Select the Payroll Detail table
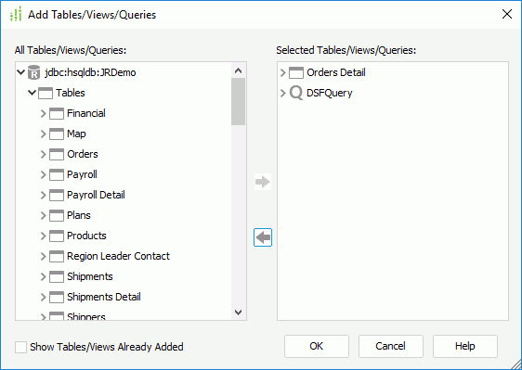The height and width of the screenshot is (370, 522). point(96,195)
